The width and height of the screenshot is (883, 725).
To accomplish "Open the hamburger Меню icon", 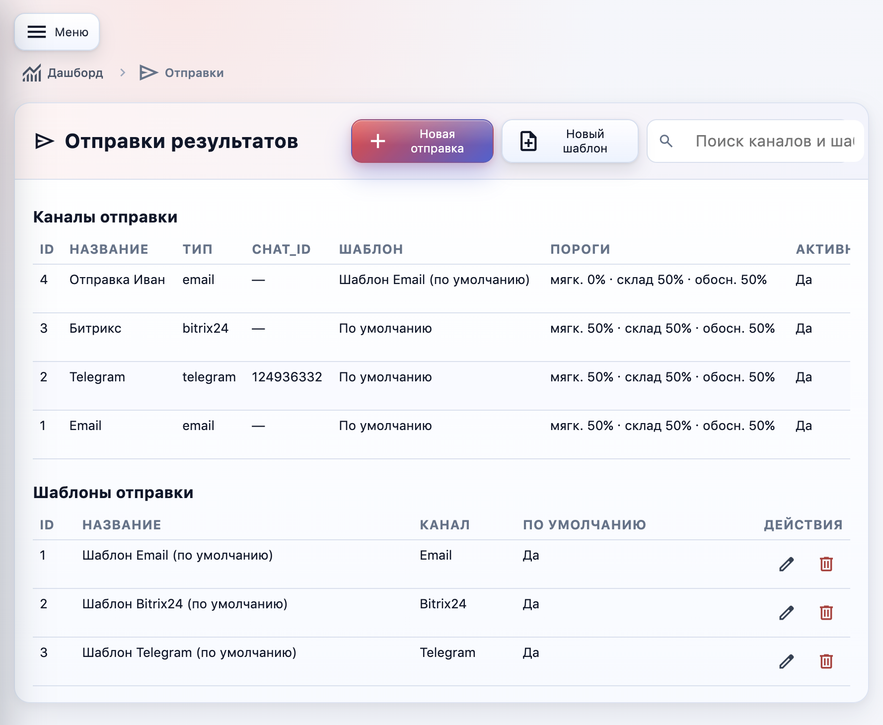I will (36, 32).
